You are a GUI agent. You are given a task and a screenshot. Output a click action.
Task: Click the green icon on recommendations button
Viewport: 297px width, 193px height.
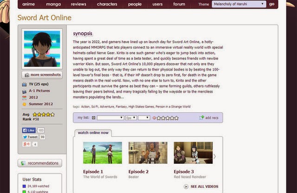[23, 163]
